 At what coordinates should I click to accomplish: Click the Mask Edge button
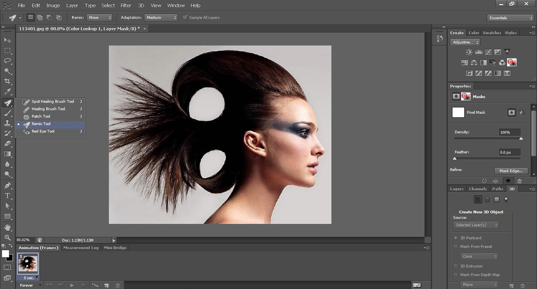[511, 171]
